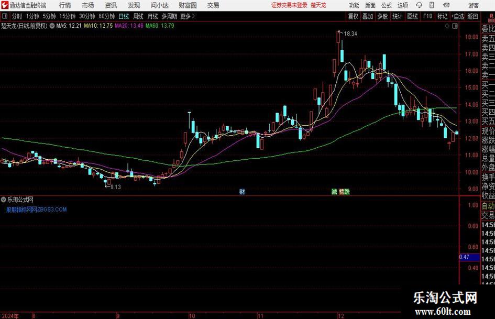Click the 复权 toolbar button

click(x=353, y=16)
